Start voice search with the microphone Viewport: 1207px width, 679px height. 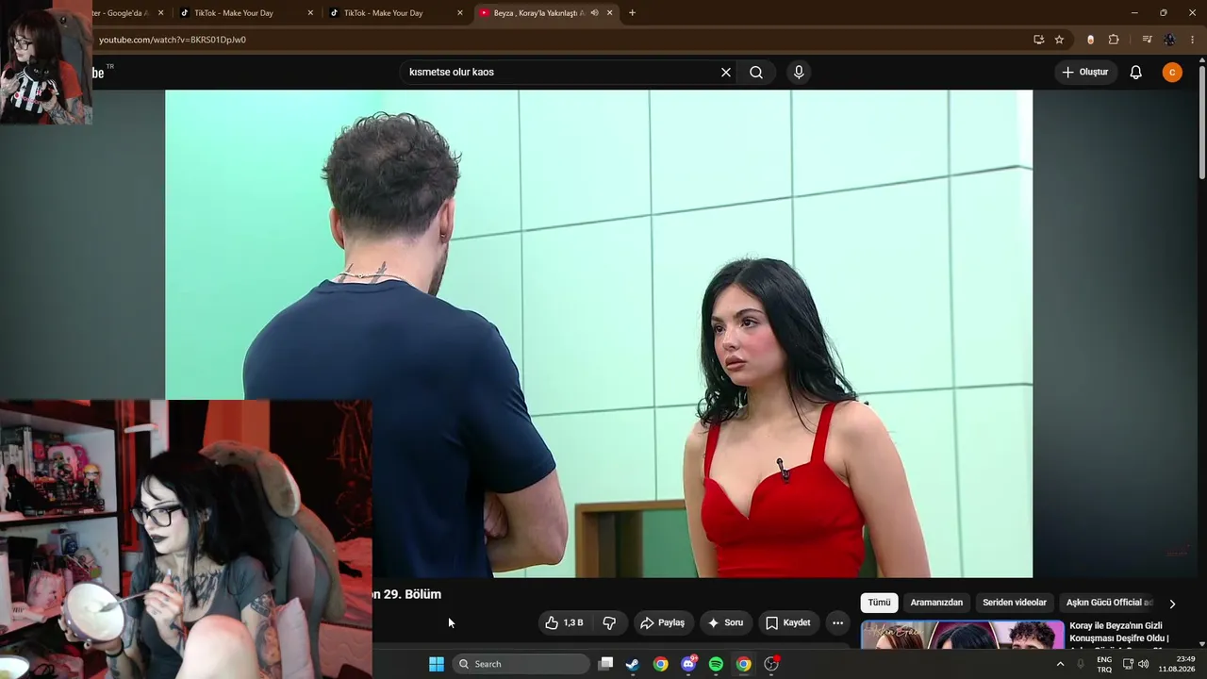coord(799,73)
